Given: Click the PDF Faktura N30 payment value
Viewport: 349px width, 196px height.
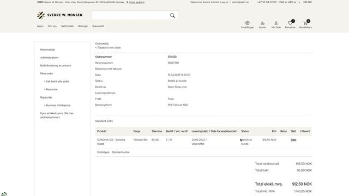Looking at the screenshot, I should click(178, 105).
